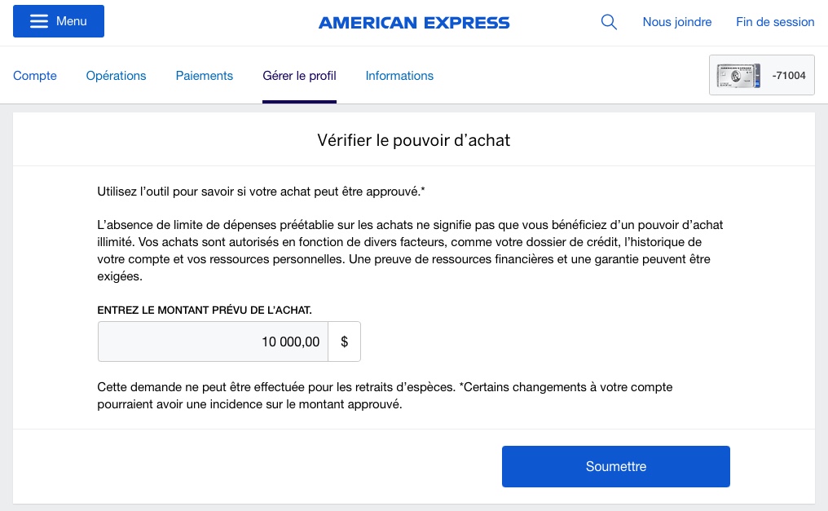Click Fin de session to sign out
Image resolution: width=828 pixels, height=511 pixels.
[775, 22]
